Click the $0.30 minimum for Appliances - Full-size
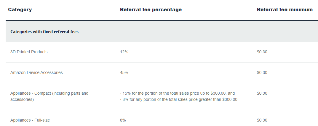 pos(262,120)
